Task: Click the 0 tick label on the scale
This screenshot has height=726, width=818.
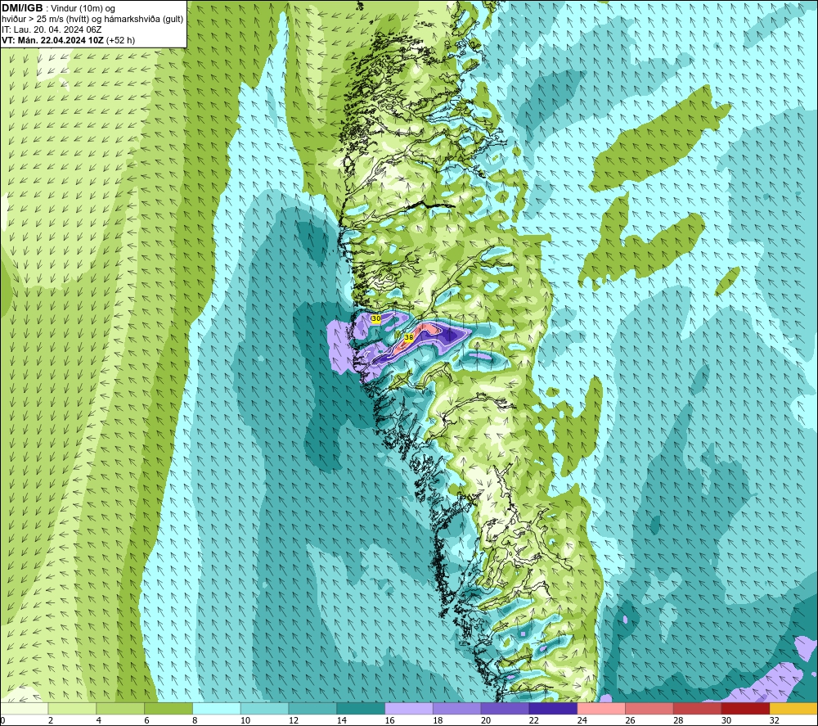Action: pos(2,721)
